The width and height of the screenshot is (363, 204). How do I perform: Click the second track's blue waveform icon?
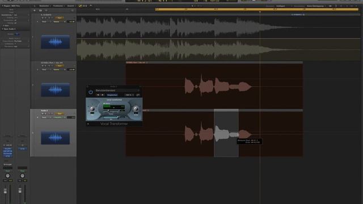pos(56,90)
